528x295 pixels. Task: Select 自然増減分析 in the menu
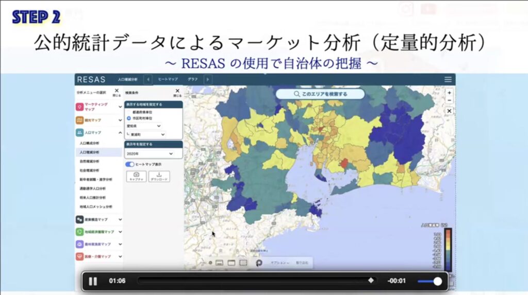pyautogui.click(x=89, y=162)
